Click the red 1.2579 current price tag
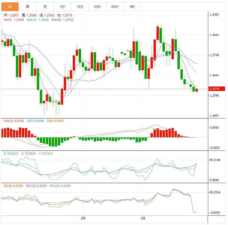 click(x=217, y=89)
